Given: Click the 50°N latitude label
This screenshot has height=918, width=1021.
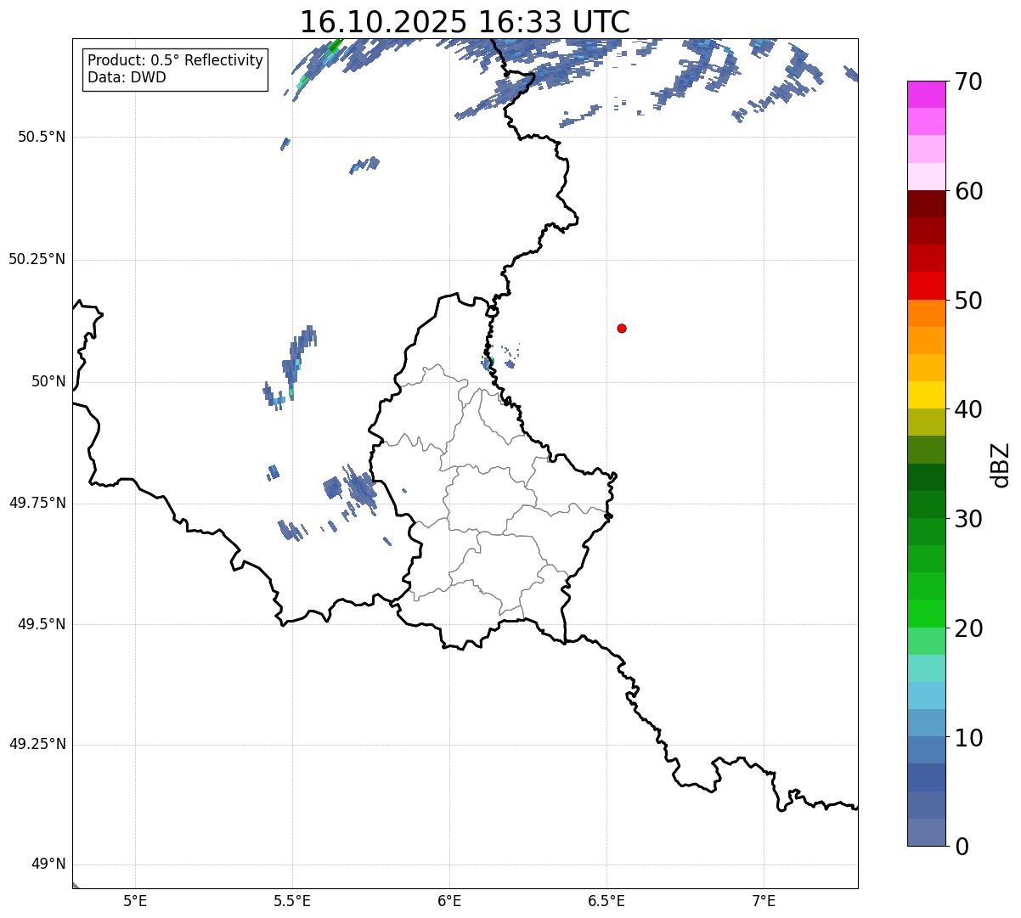Looking at the screenshot, I should pos(48,381).
